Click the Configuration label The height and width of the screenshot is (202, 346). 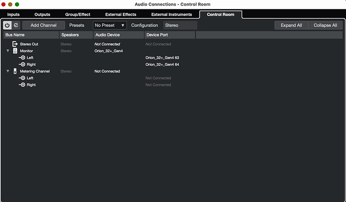tap(144, 25)
